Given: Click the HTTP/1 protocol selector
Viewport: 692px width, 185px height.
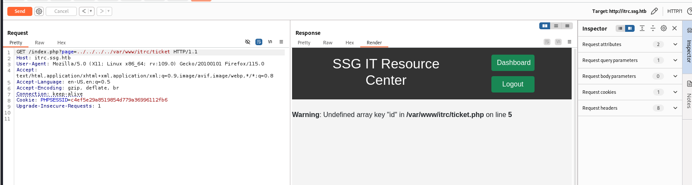Looking at the screenshot, I should pos(675,11).
